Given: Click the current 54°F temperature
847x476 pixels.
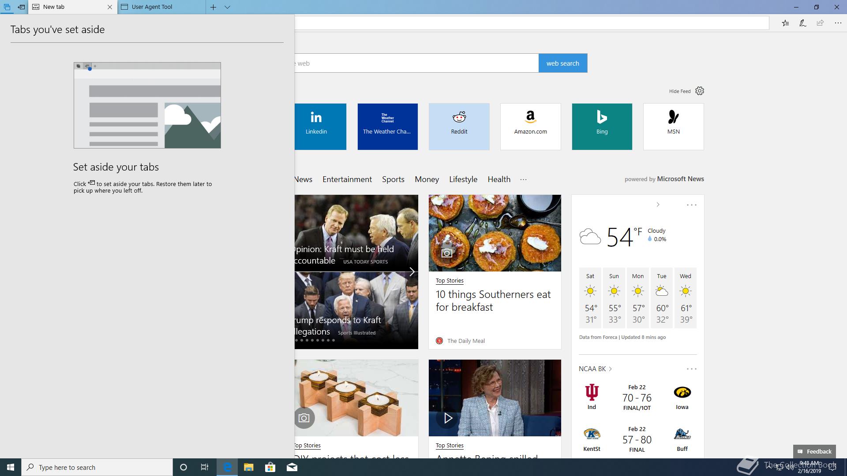Looking at the screenshot, I should pos(624,237).
